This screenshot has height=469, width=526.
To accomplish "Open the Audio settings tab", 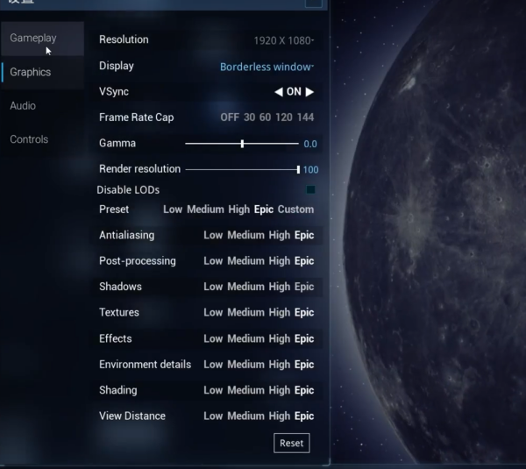I will point(42,106).
